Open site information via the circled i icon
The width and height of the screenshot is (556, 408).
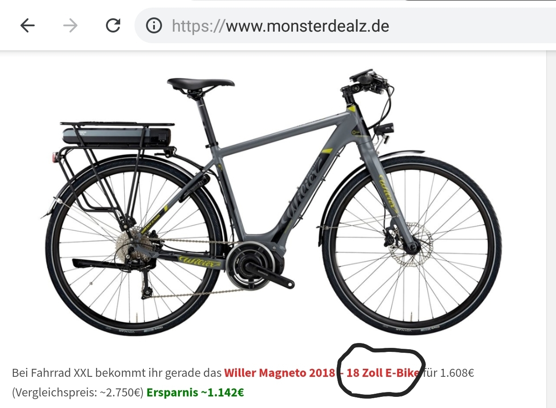[x=154, y=26]
